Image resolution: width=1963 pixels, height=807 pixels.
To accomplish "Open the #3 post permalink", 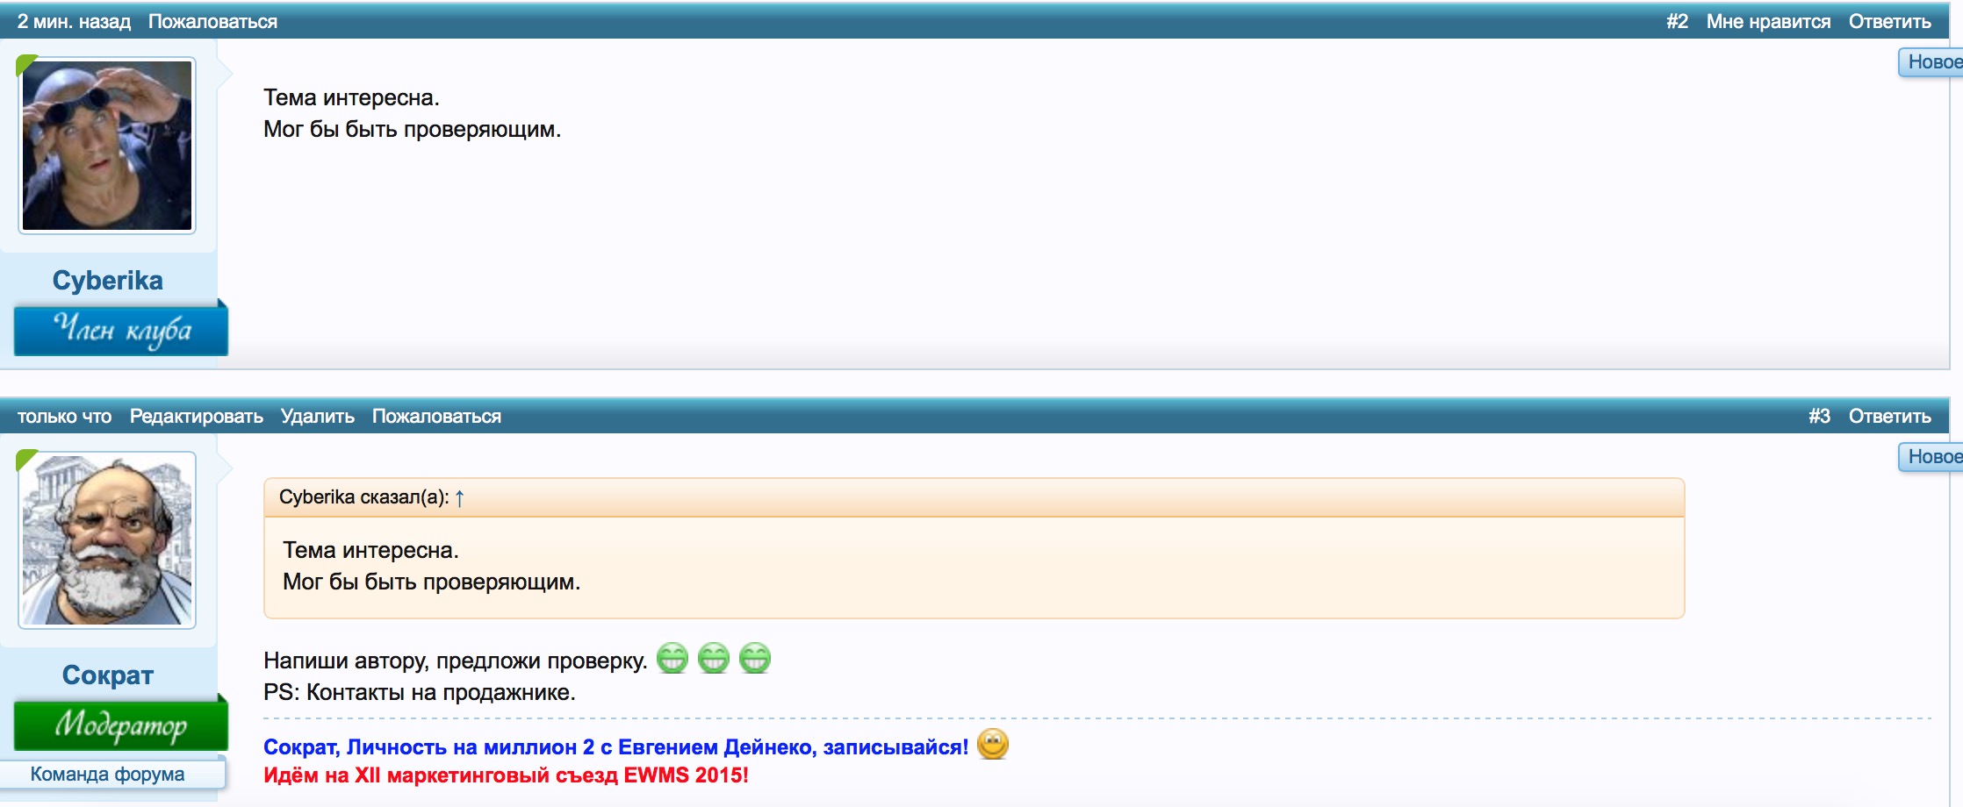I will coord(1819,417).
